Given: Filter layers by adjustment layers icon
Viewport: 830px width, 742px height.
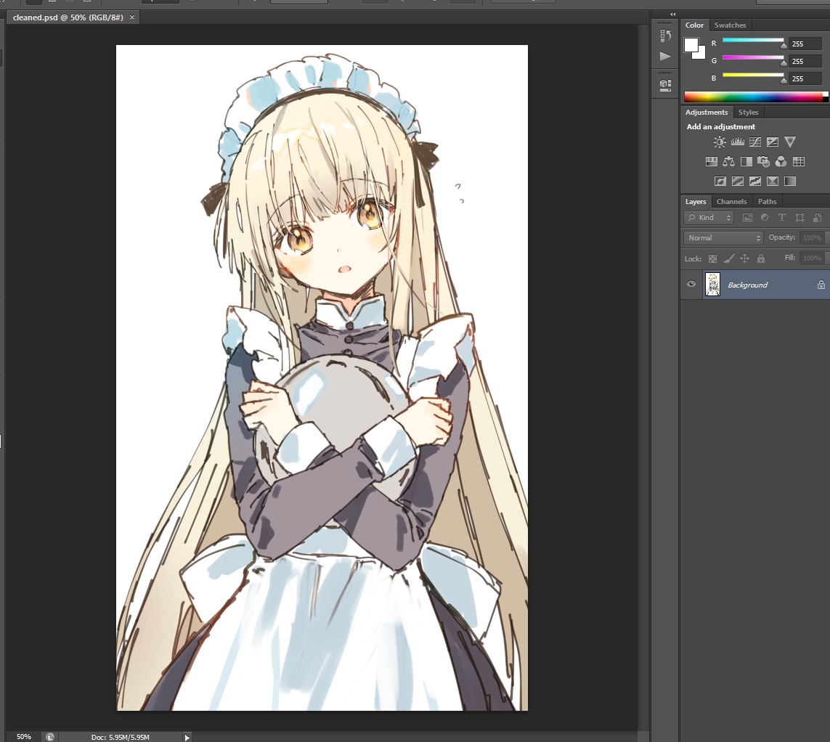Looking at the screenshot, I should click(765, 218).
